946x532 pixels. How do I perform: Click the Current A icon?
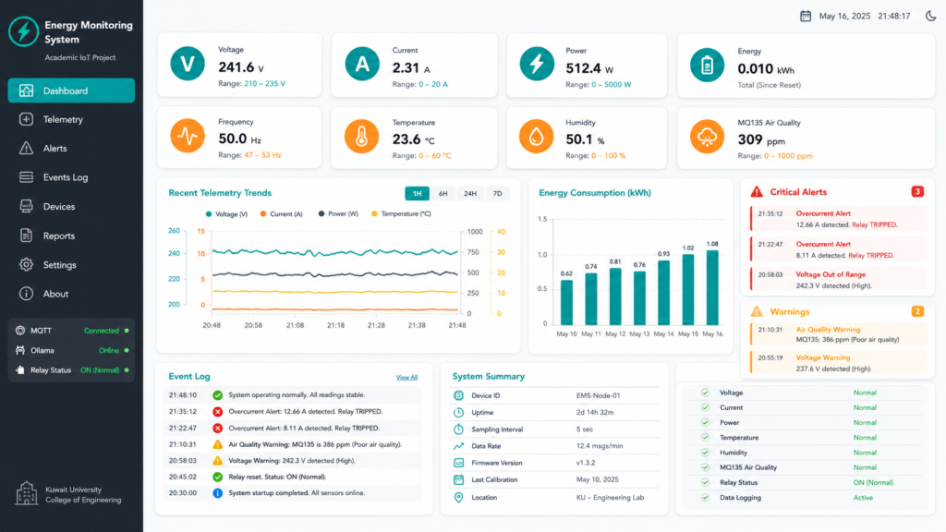(x=362, y=64)
